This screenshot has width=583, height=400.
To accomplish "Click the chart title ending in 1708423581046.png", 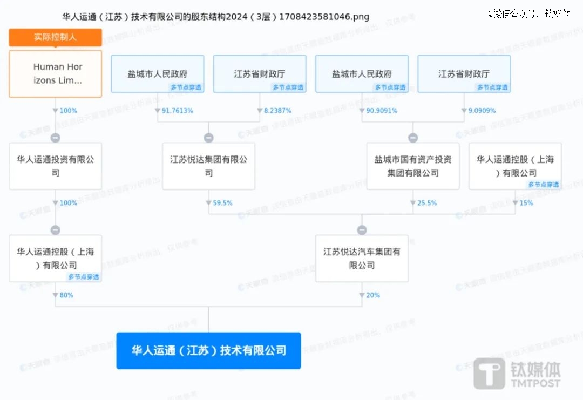I will 215,17.
